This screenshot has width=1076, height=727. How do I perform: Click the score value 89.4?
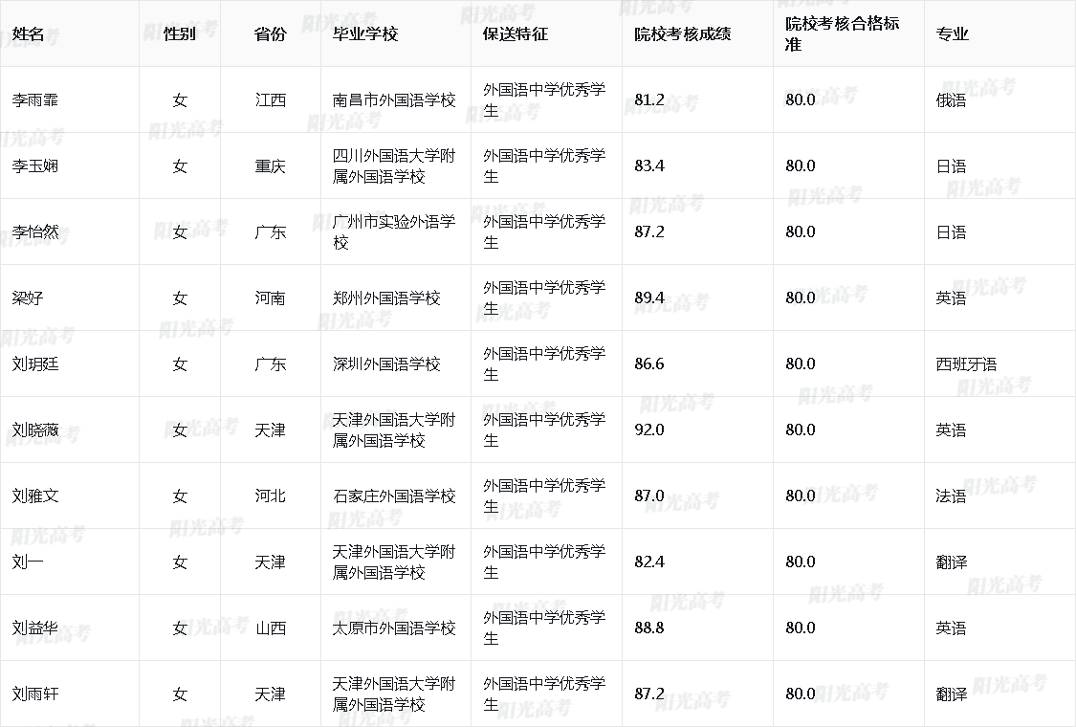[x=649, y=298]
